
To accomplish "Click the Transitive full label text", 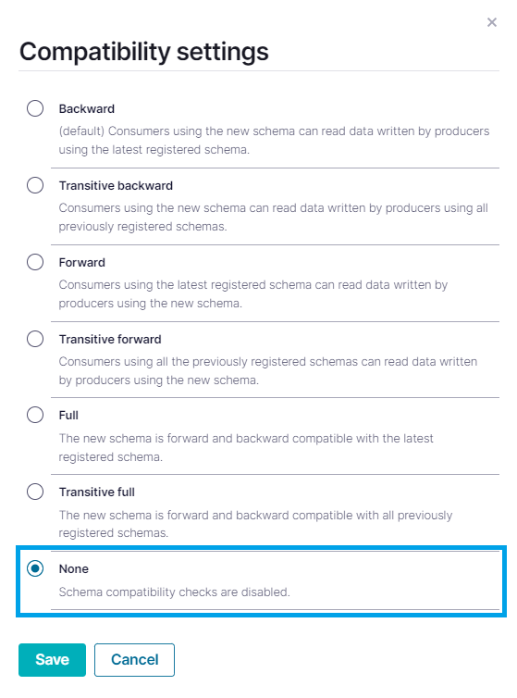I will coord(97,492).
